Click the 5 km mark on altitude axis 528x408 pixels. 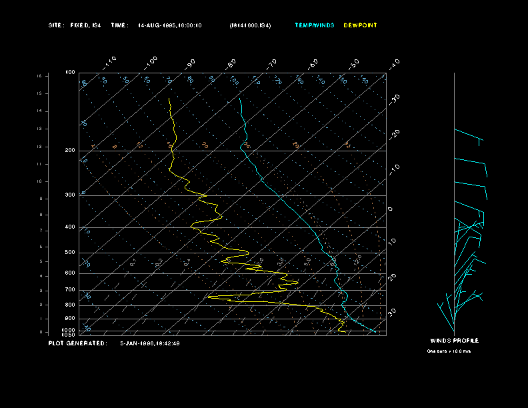[41, 261]
